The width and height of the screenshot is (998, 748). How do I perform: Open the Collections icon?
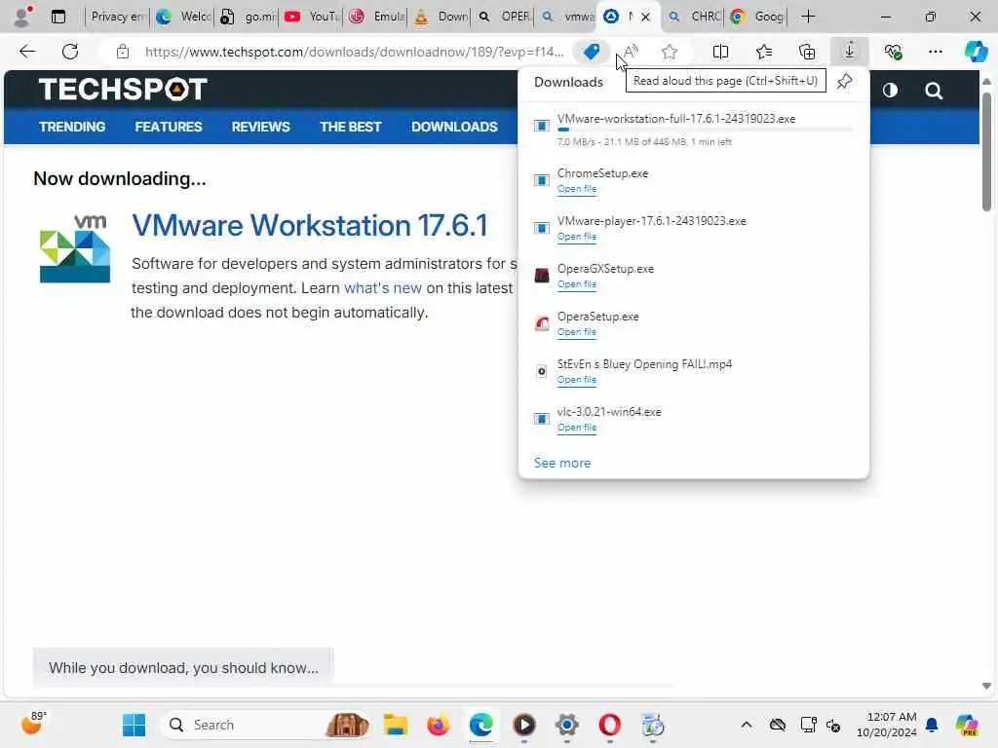pyautogui.click(x=807, y=52)
